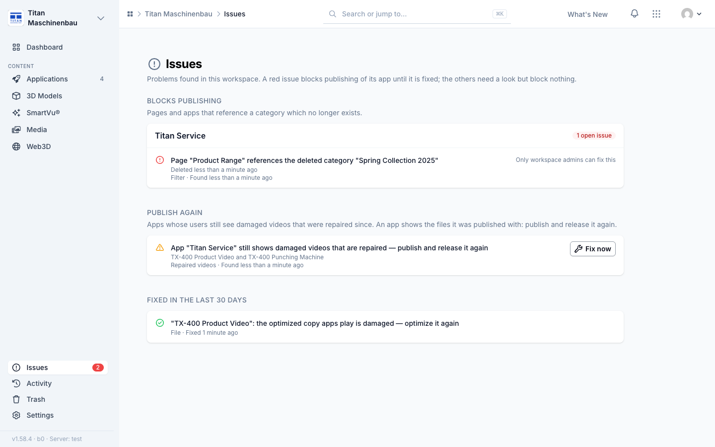The height and width of the screenshot is (447, 715).
Task: Click the Issues page title icon
Action: tap(154, 64)
